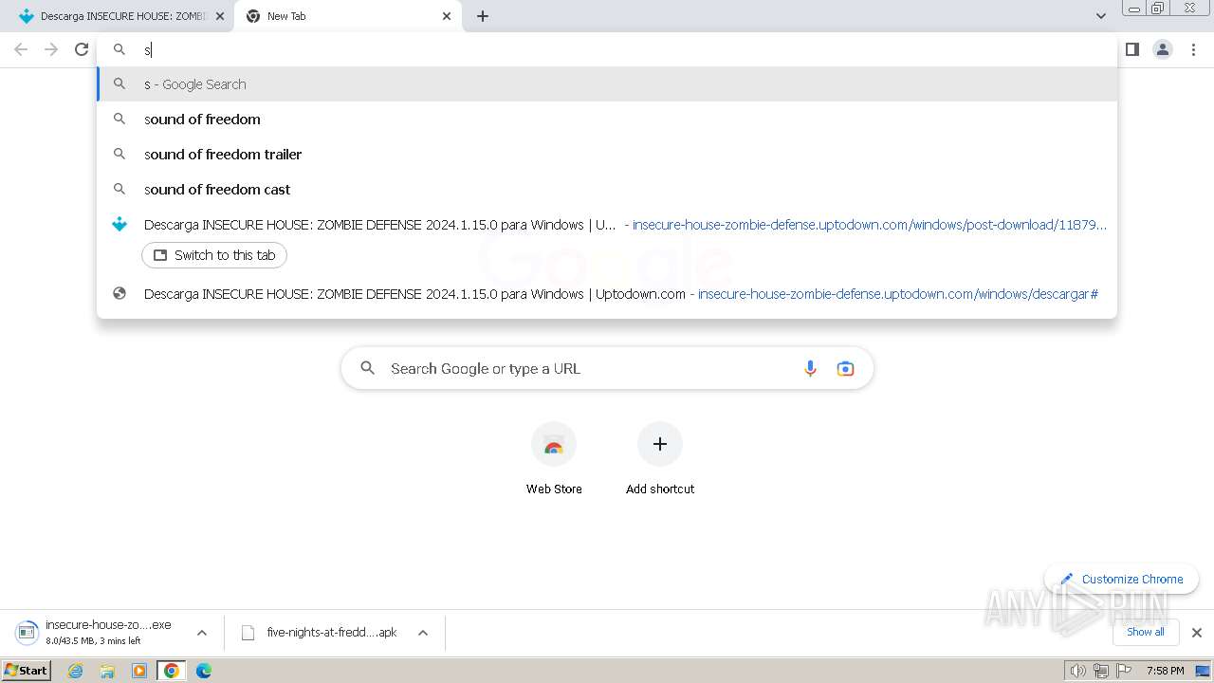The height and width of the screenshot is (683, 1214).
Task: Open Windows Media Player from taskbar
Action: 139,671
